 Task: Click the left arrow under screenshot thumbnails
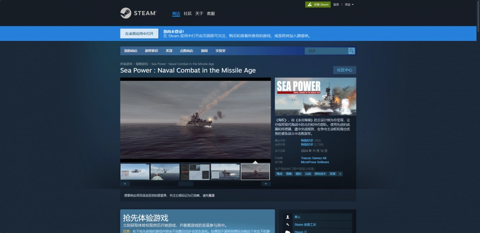click(x=125, y=184)
